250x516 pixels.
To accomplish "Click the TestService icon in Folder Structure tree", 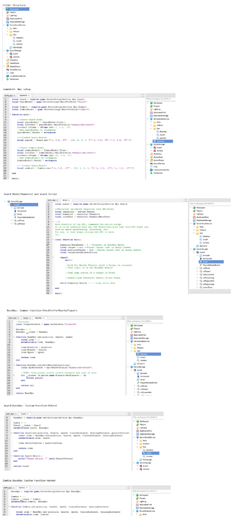I will point(8,79).
